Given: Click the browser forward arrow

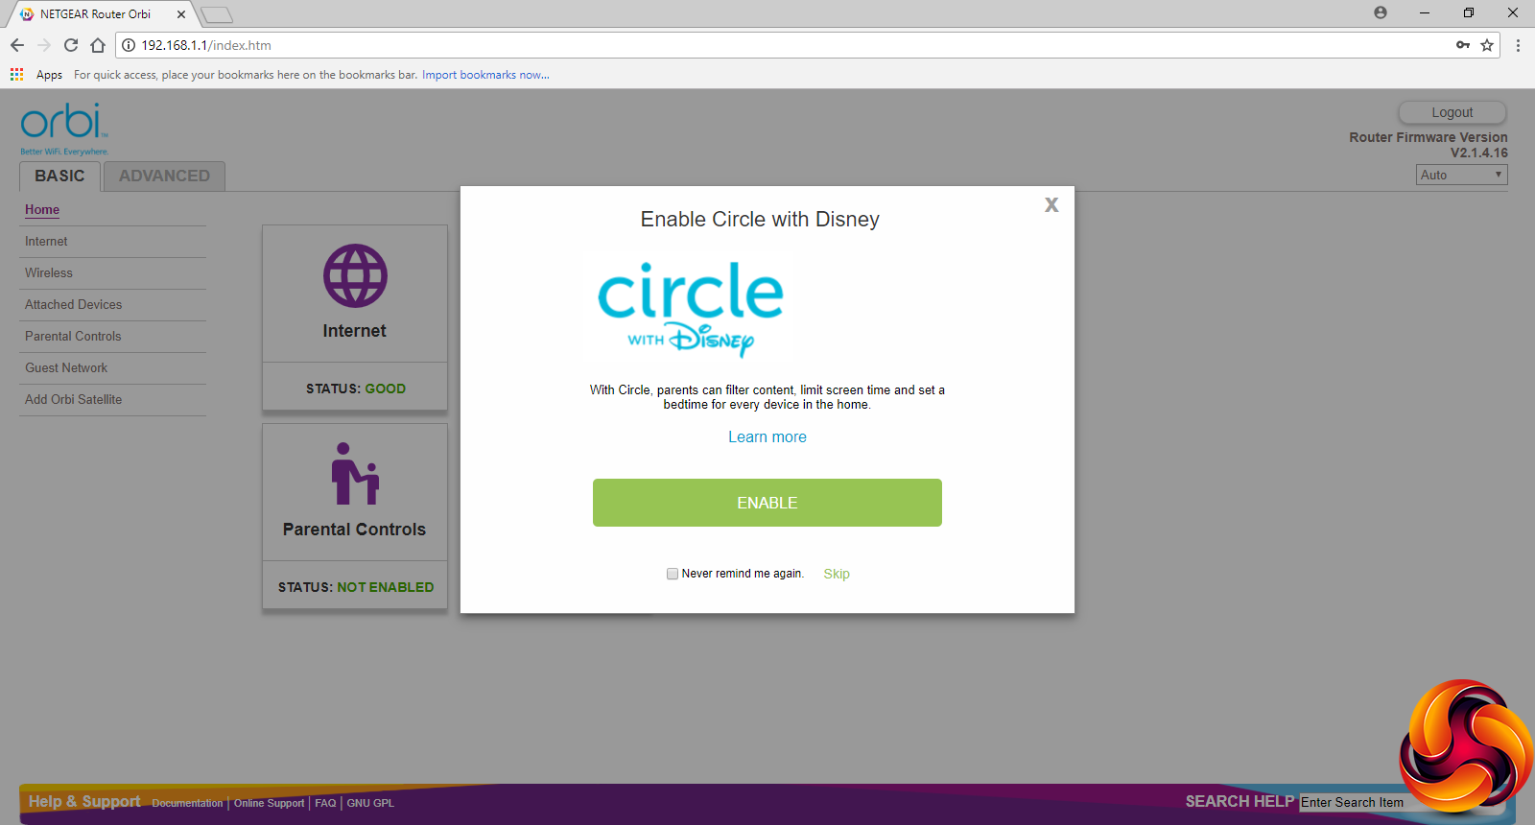Looking at the screenshot, I should pos(44,45).
